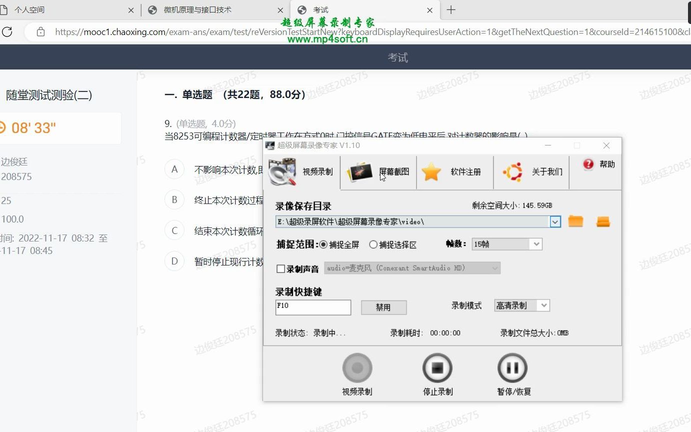Switch to the 个人空间 browser tab
Viewport: 691px width, 432px height.
(x=29, y=10)
